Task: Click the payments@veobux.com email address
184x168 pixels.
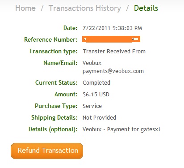Action: click(x=113, y=71)
